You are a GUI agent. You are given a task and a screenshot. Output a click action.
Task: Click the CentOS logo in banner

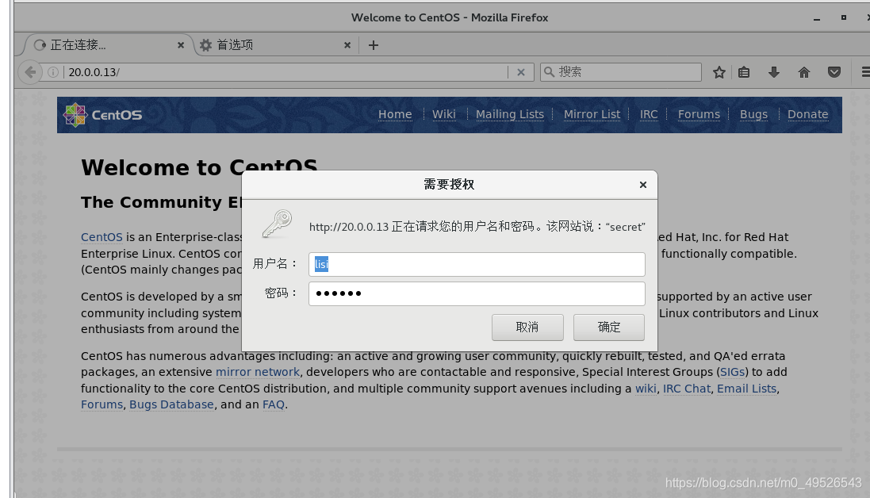[x=102, y=115]
